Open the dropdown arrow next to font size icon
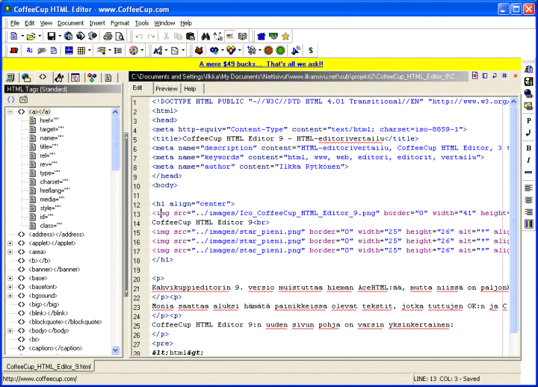This screenshot has height=387, width=538. pos(166,50)
